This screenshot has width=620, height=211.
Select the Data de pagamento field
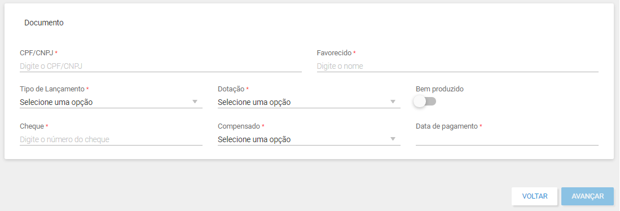pyautogui.click(x=507, y=139)
